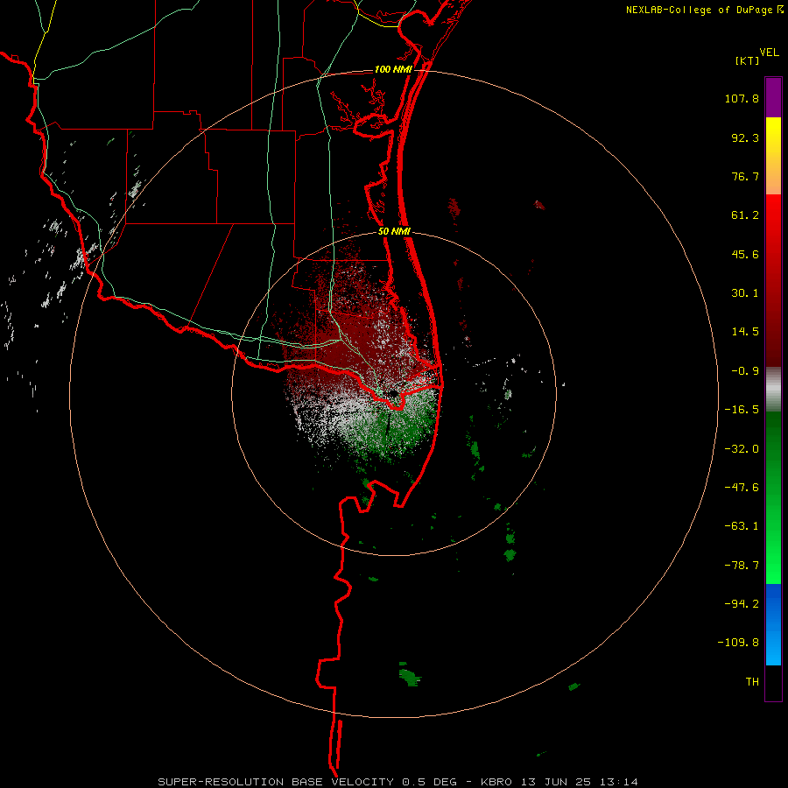Click the 76.7 velocity scale value
Viewport: 788px width, 788px height.
[x=745, y=176]
